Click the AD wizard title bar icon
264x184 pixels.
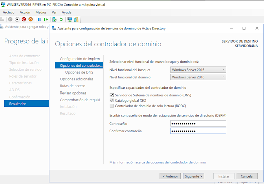54,28
